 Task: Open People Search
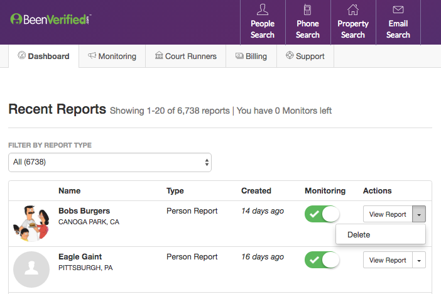pos(263,22)
